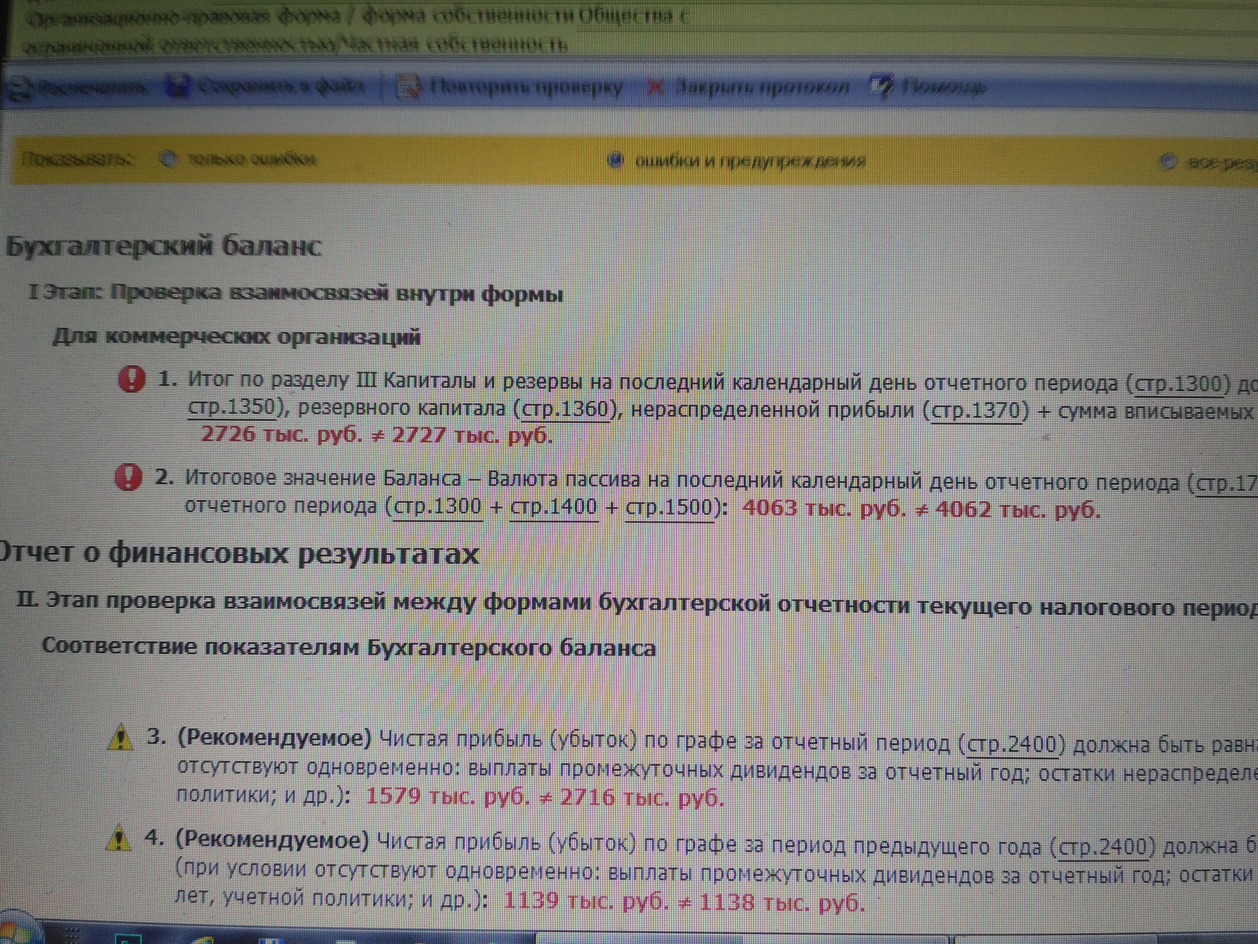The height and width of the screenshot is (944, 1258).
Task: Open the стр.1370 retained earnings link
Action: tap(976, 411)
